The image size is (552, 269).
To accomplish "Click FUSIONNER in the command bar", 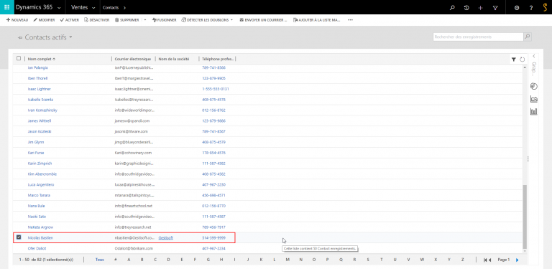I will click(x=164, y=20).
